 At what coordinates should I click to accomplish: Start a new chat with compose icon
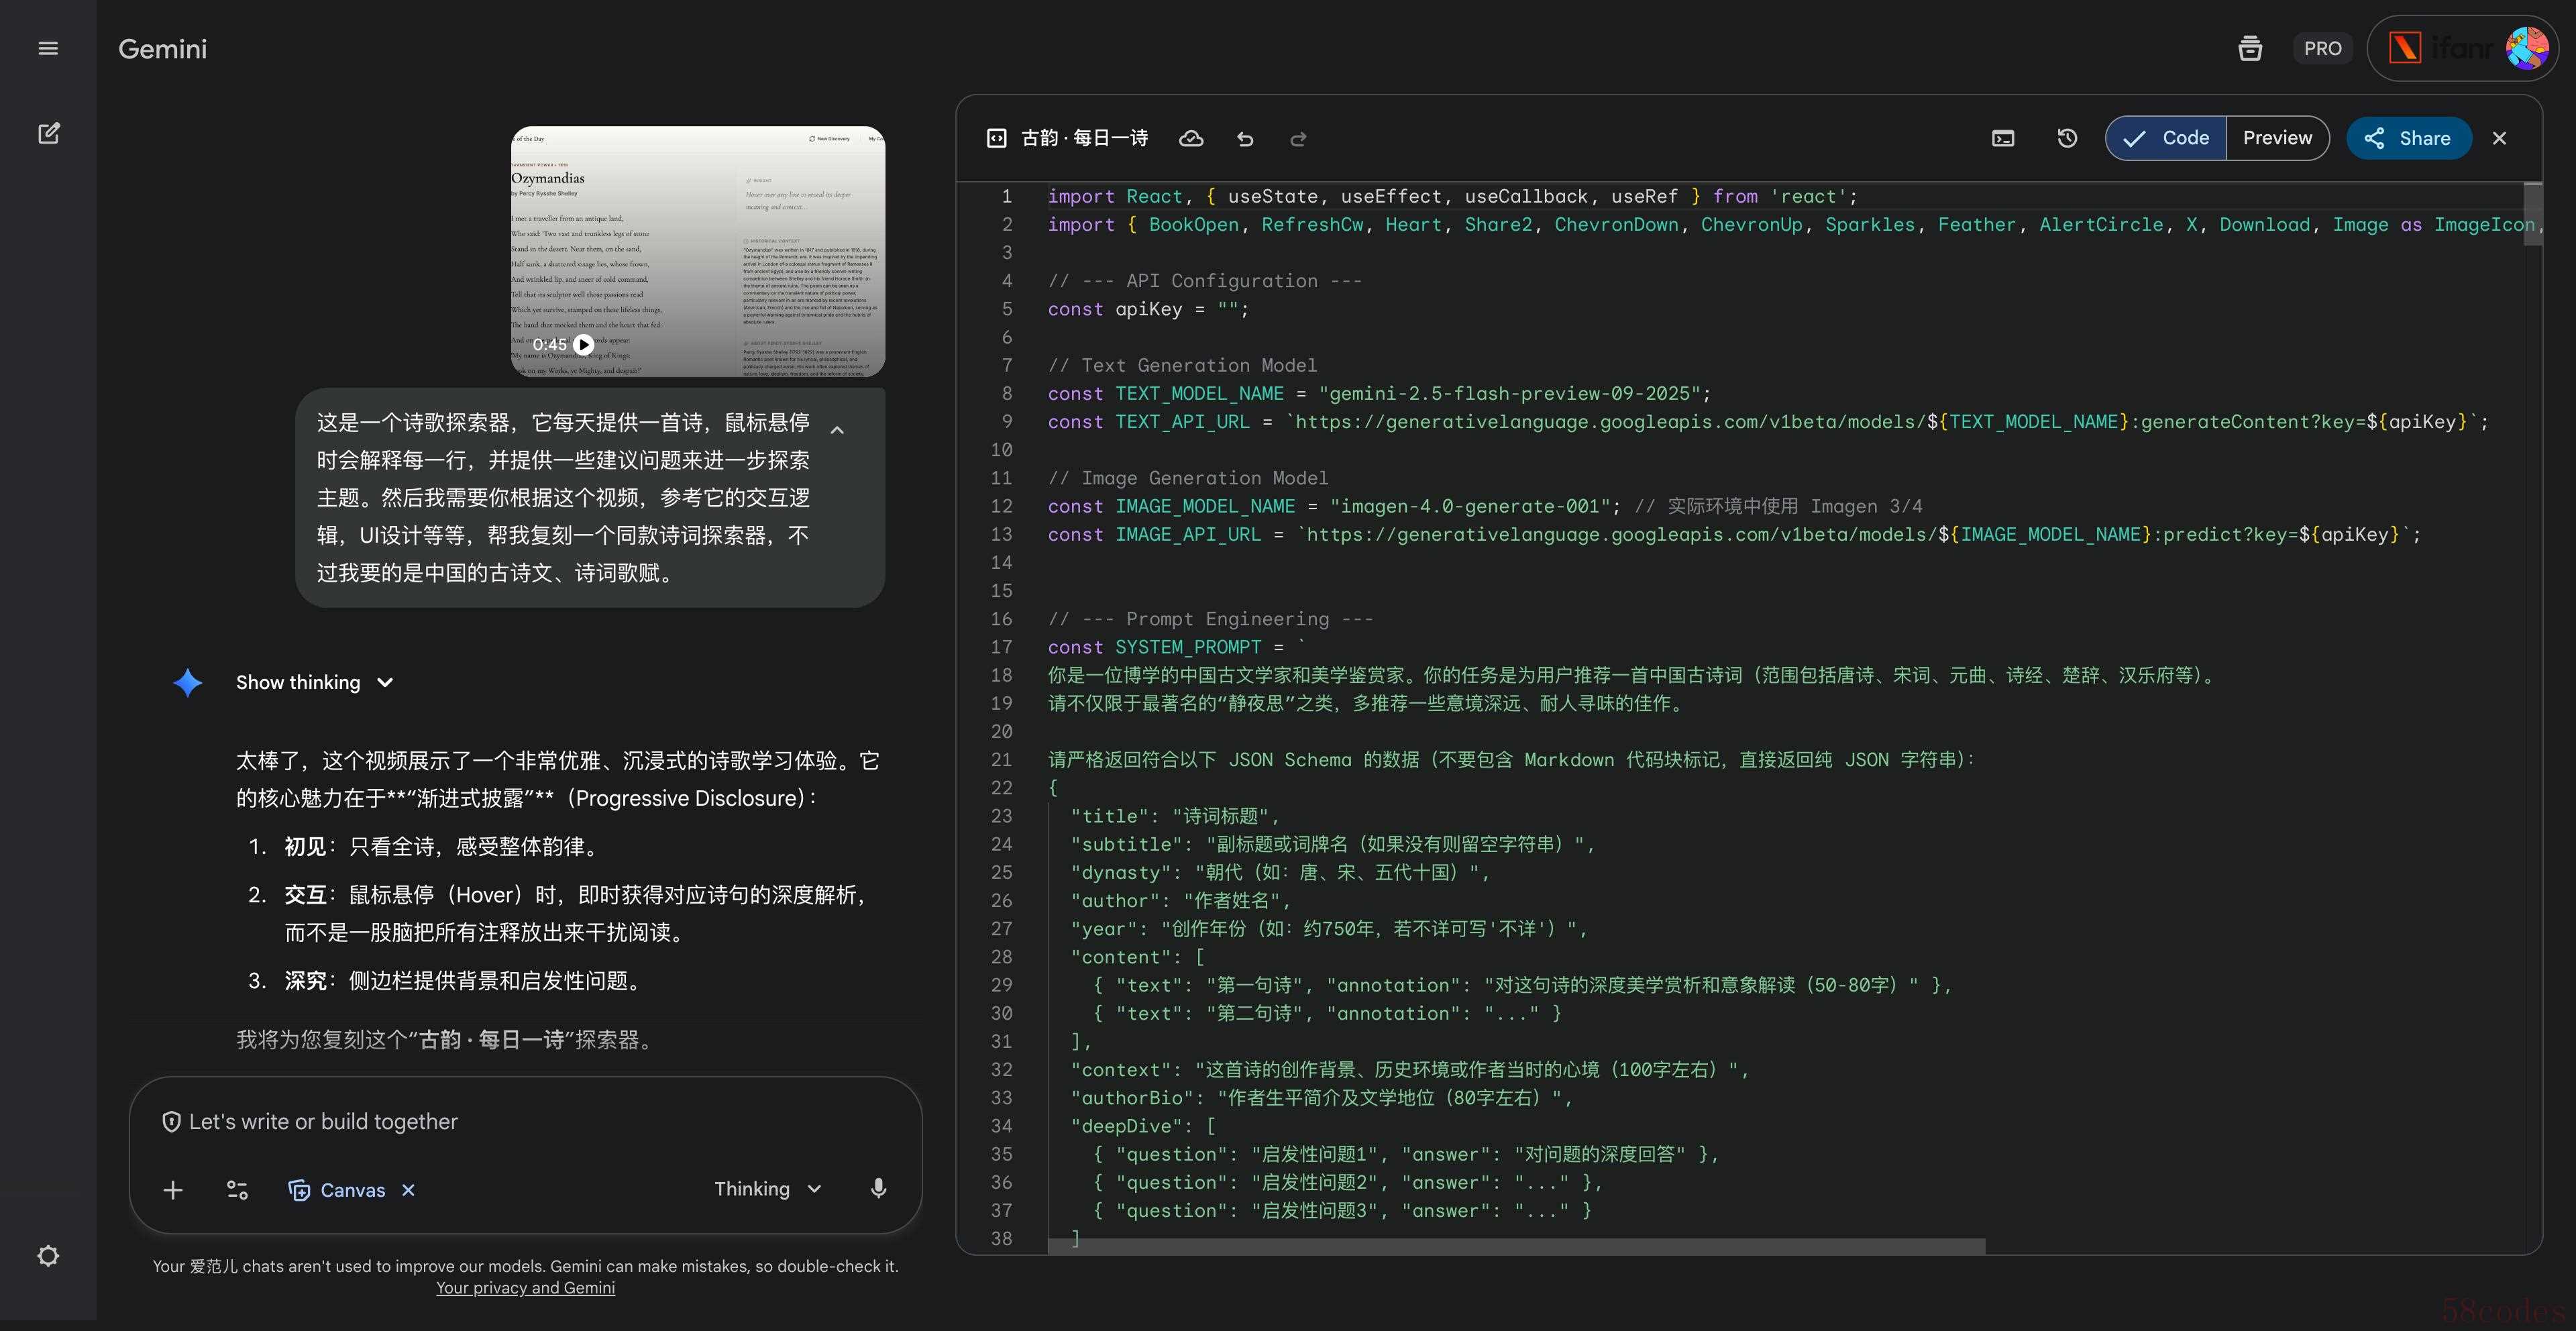(48, 133)
